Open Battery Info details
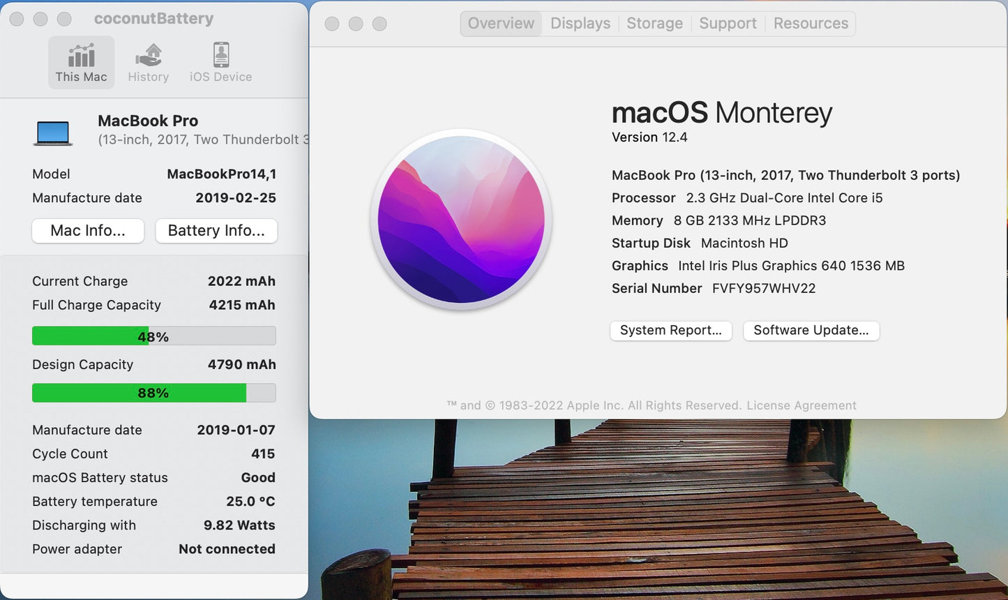The width and height of the screenshot is (1008, 600). point(216,230)
